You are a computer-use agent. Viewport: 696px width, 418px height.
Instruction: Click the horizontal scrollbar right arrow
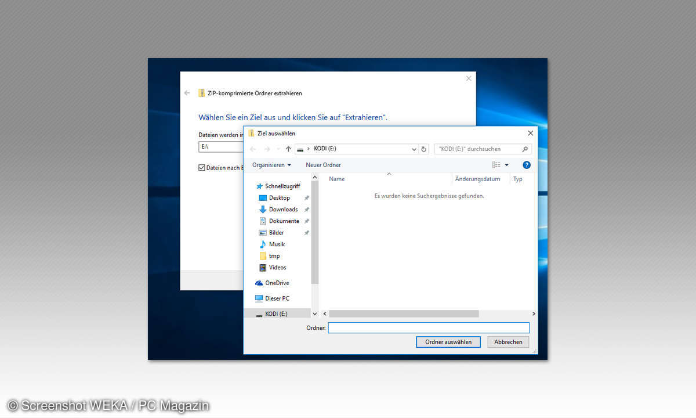533,313
